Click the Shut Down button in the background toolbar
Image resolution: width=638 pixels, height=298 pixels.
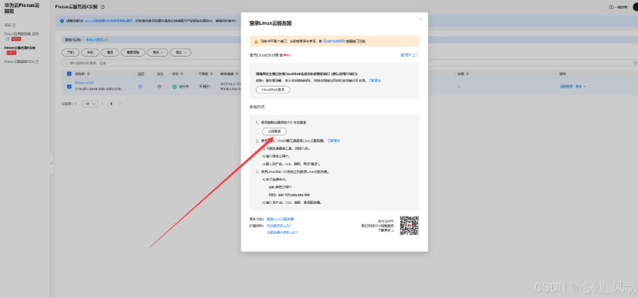(90, 53)
